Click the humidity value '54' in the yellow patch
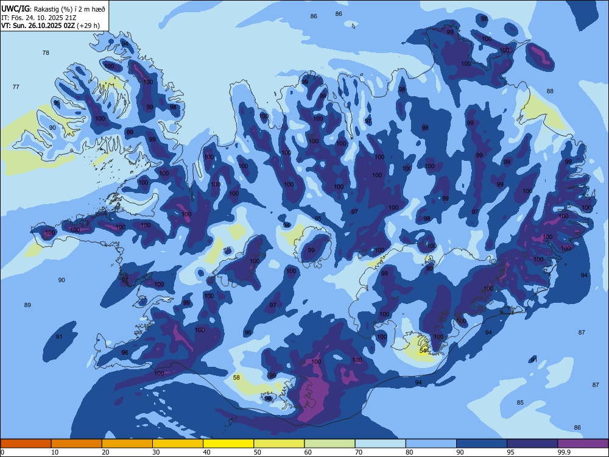Image resolution: width=609 pixels, height=457 pixels. 423,351
